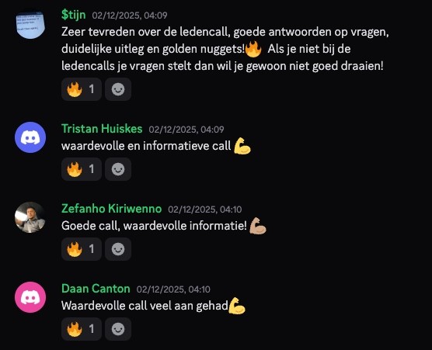Click the username Daan Canton
The width and height of the screenshot is (432, 350).
(96, 289)
